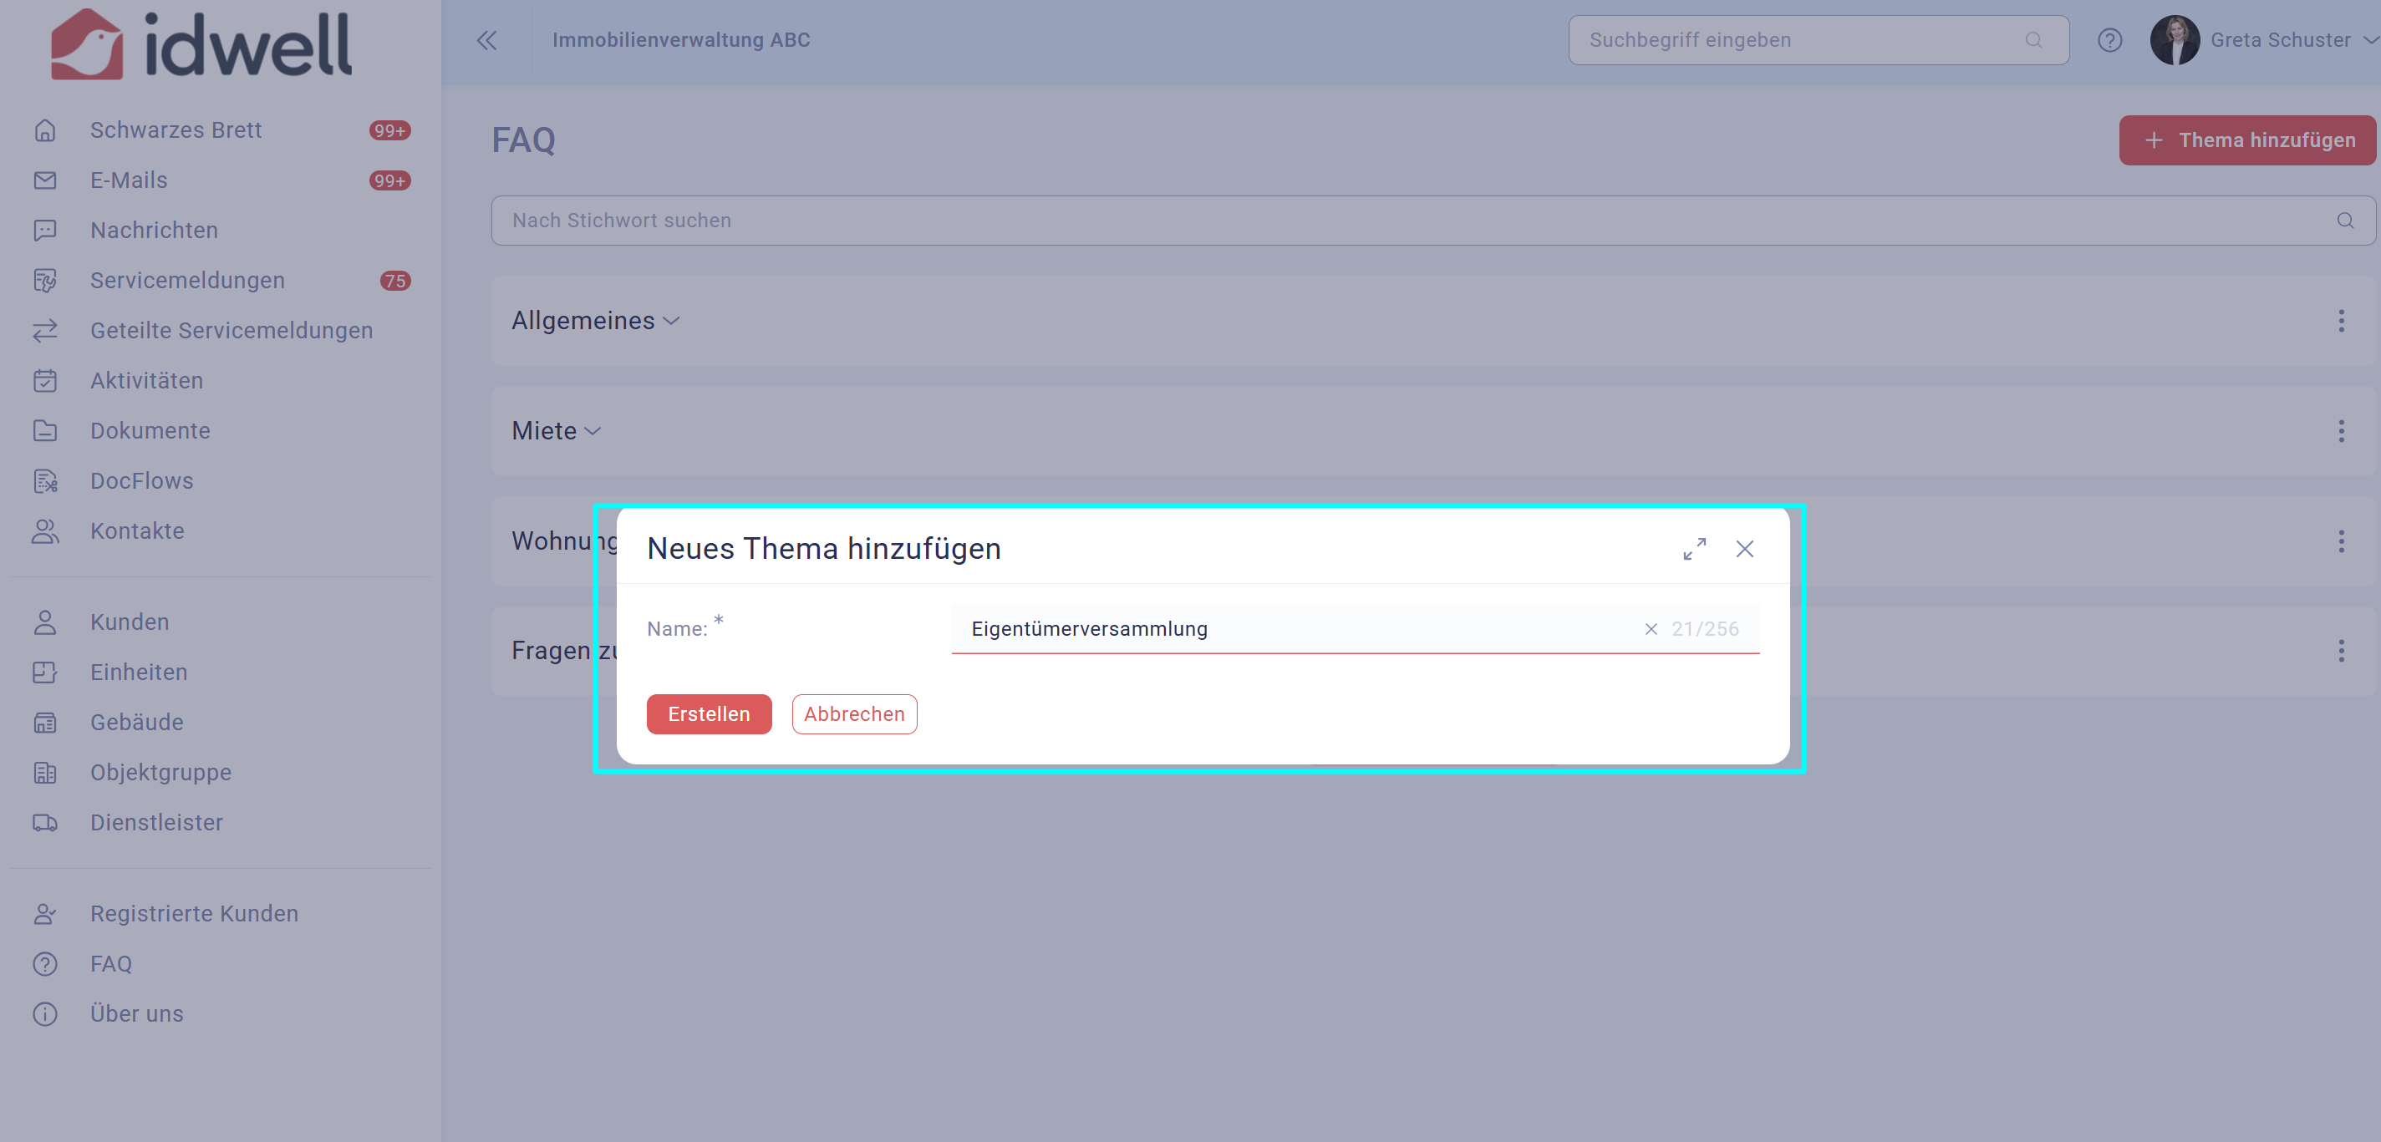Expand the Allgemeines topic chevron

pyautogui.click(x=672, y=322)
